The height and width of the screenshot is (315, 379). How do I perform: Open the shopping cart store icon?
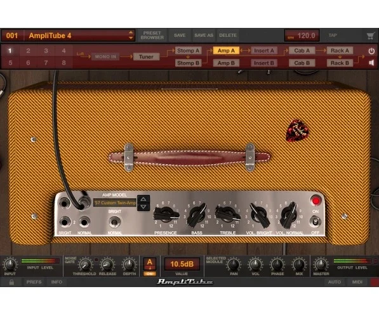[x=370, y=36]
